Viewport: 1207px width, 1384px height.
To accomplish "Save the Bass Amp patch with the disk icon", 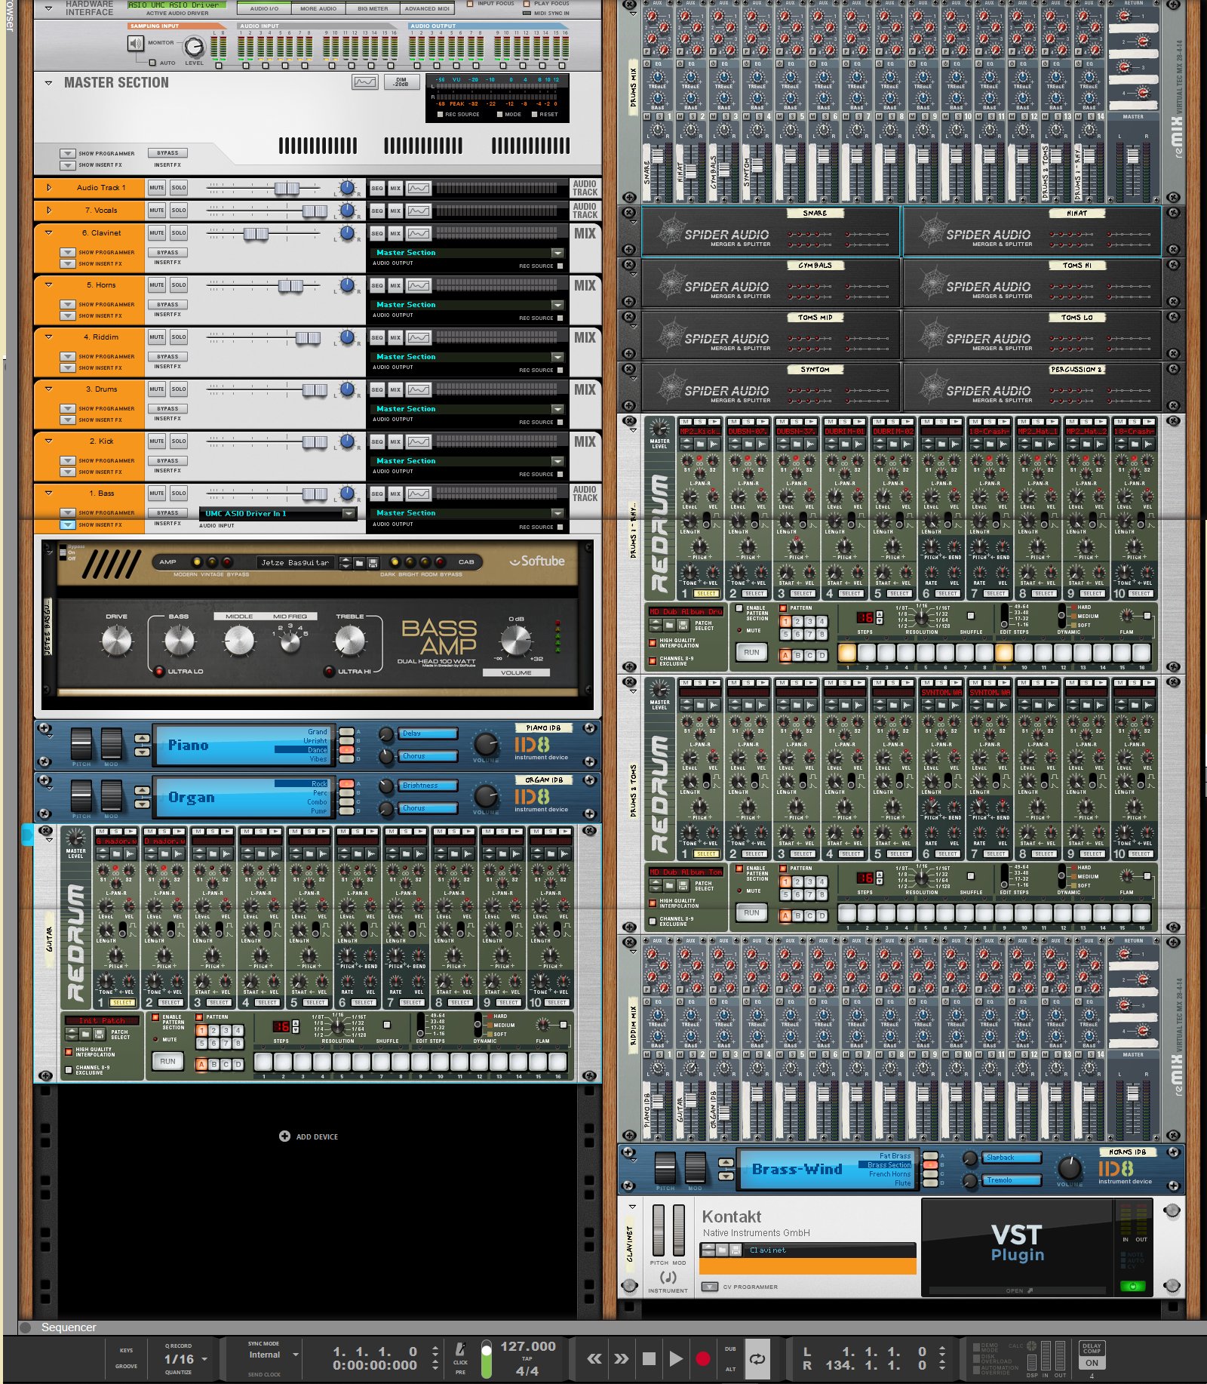I will pos(373,562).
